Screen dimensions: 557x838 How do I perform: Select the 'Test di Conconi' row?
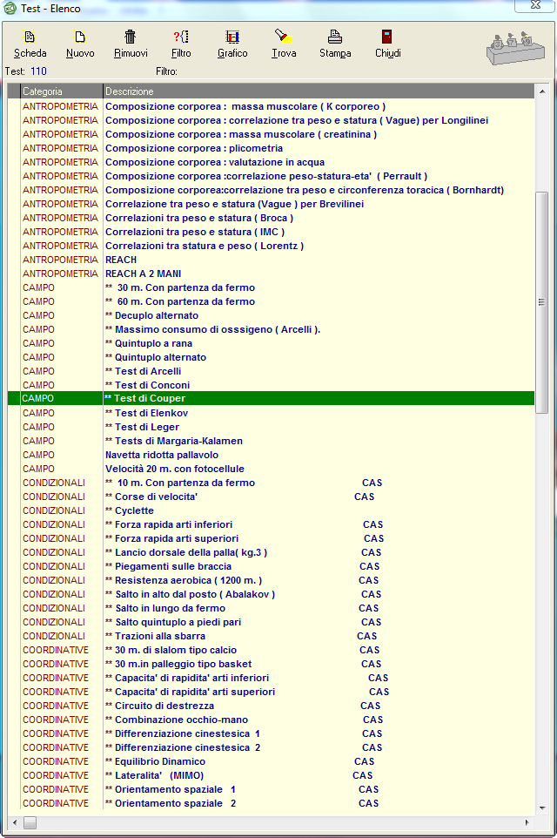pyautogui.click(x=271, y=385)
